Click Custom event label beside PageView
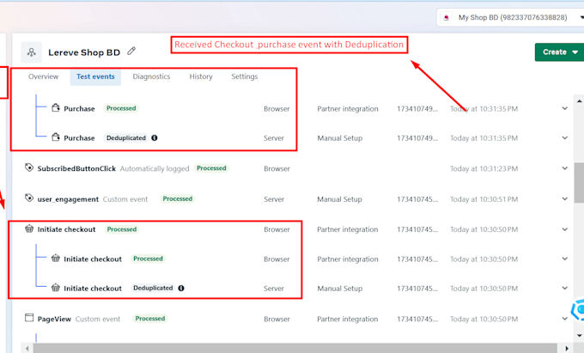Screen dimensions: 584x353 pyautogui.click(x=98, y=320)
